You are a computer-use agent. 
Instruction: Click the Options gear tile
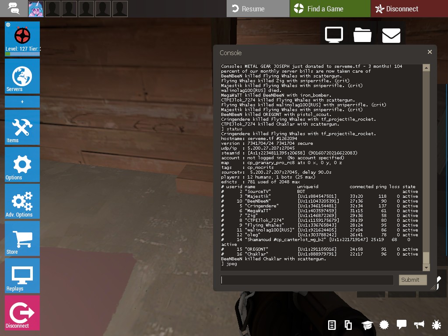point(22,164)
